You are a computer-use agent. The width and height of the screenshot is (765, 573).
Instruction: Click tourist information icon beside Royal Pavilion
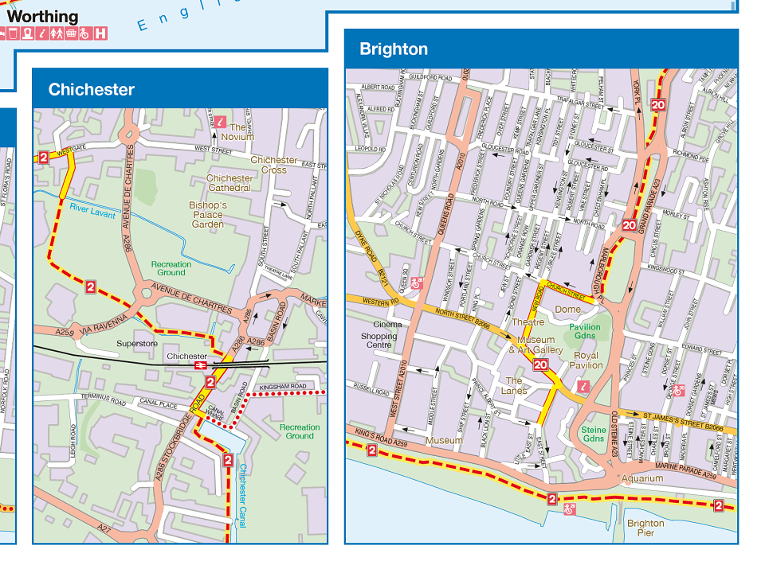coord(583,386)
